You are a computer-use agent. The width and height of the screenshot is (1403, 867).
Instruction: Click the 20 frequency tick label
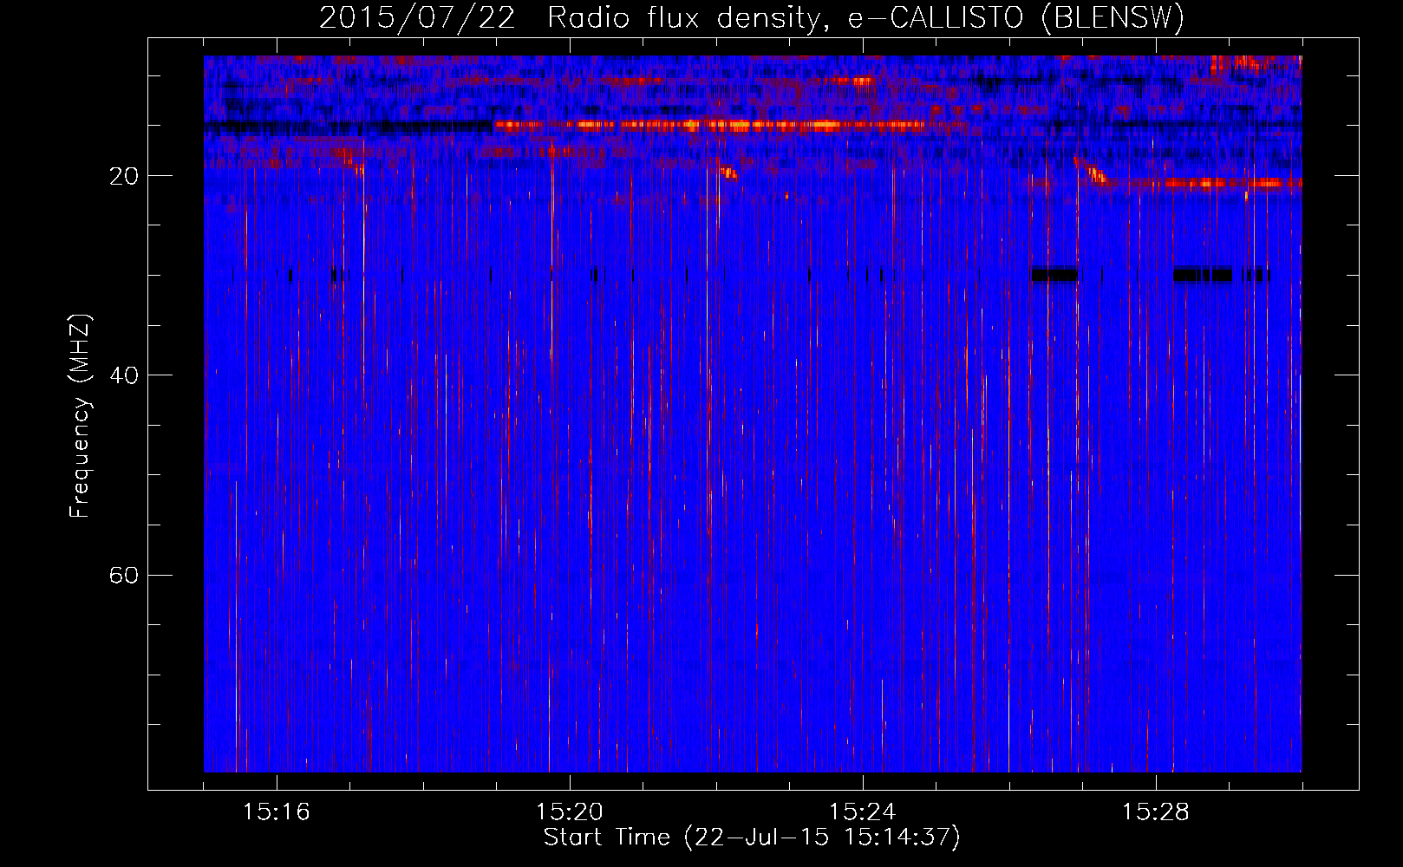124,176
